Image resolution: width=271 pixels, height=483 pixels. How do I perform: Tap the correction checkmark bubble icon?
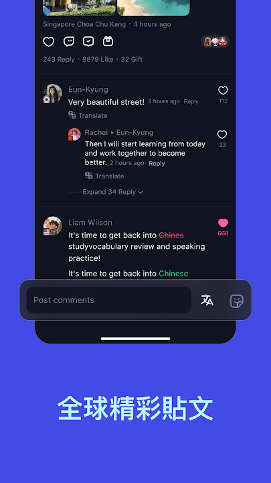point(88,42)
